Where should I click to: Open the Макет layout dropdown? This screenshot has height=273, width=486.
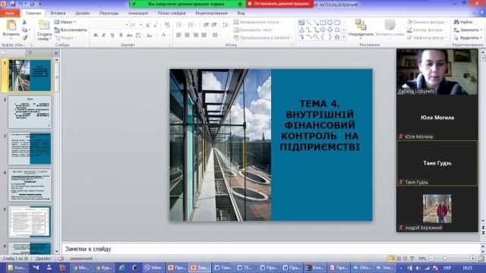(65, 22)
